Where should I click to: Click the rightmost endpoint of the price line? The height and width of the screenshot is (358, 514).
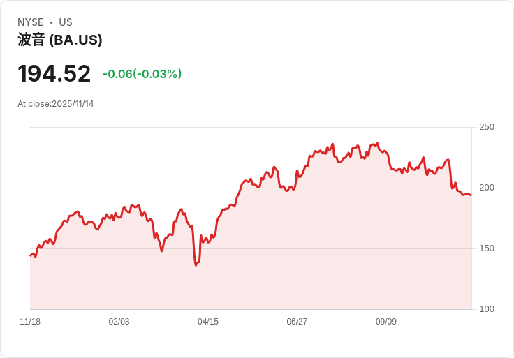click(x=471, y=195)
